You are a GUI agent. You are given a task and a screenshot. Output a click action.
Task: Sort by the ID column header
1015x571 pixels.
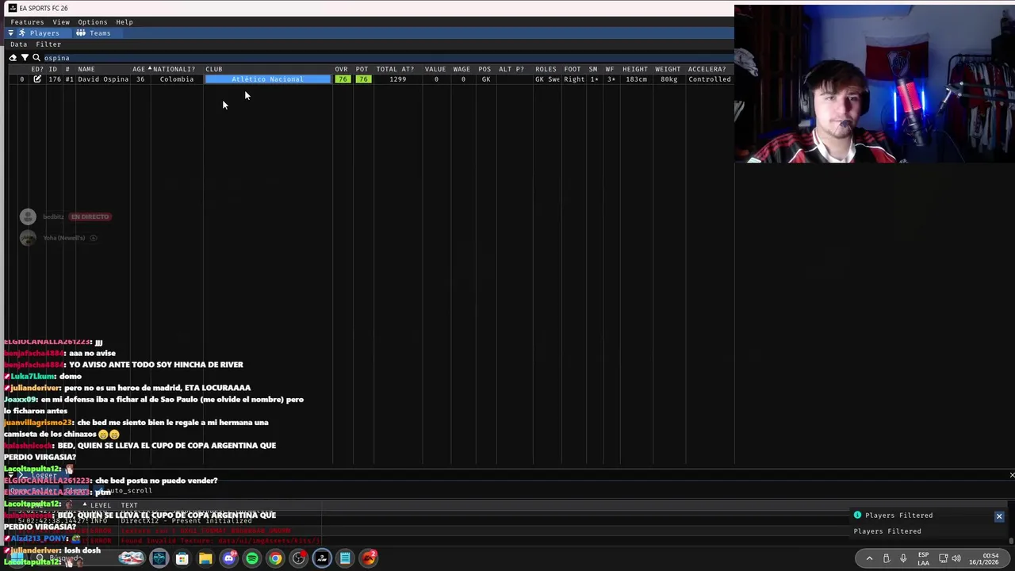point(52,69)
